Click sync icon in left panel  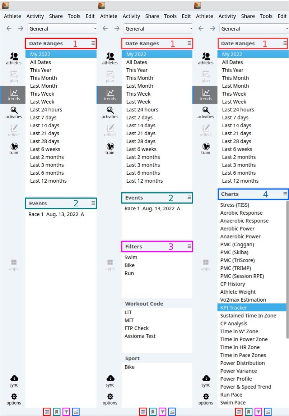(x=14, y=381)
